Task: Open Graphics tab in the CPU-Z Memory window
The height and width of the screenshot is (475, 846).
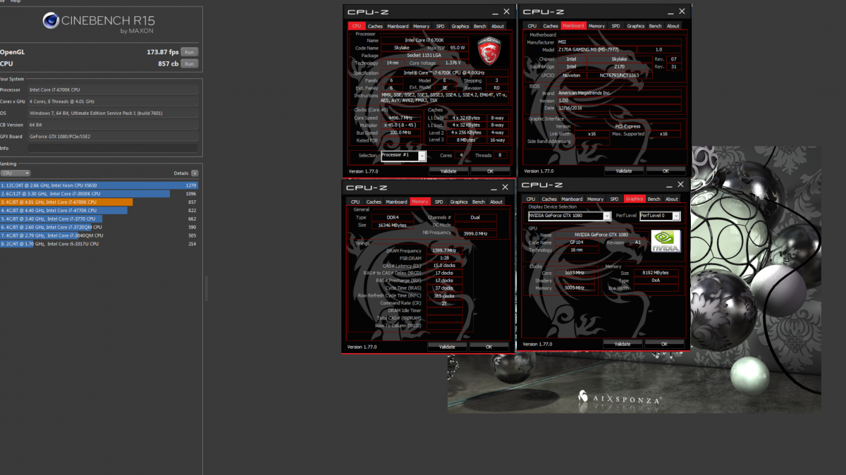Action: click(x=459, y=202)
